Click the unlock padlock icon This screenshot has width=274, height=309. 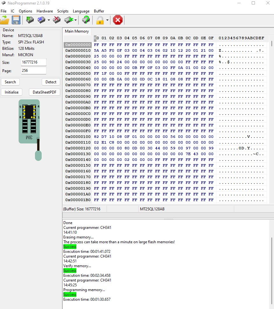pos(100,20)
